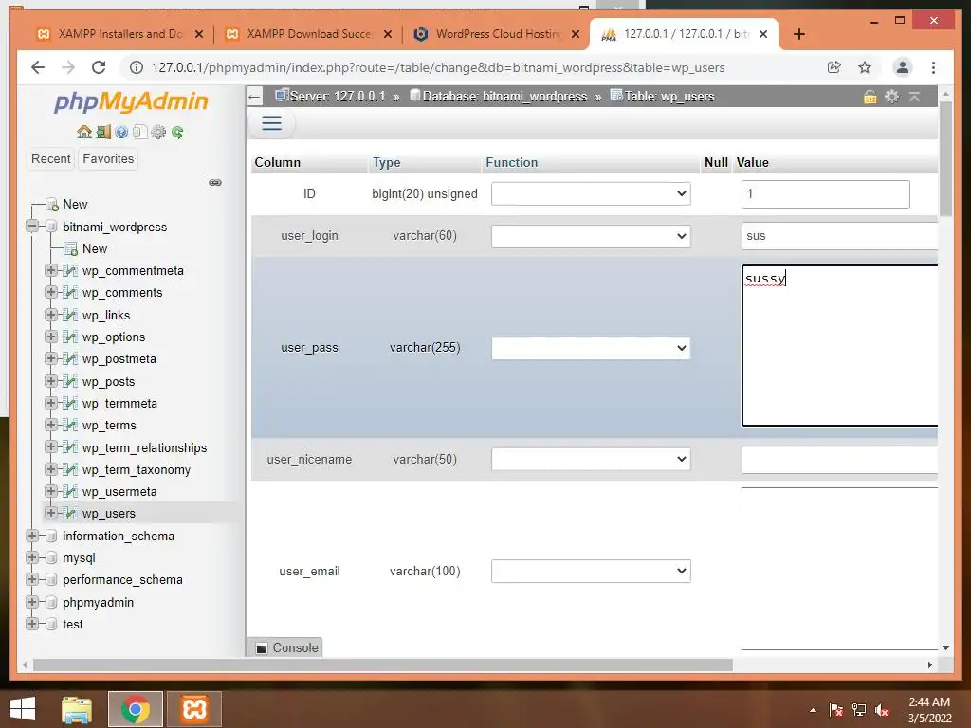Screen dimensions: 971x728
Task: Click wp_commentmeta table browse icon
Action: click(70, 270)
